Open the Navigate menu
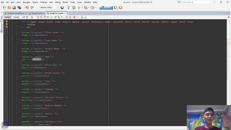231x130 pixels. coord(26,2)
